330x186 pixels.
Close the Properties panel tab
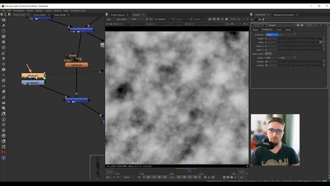coord(268,15)
